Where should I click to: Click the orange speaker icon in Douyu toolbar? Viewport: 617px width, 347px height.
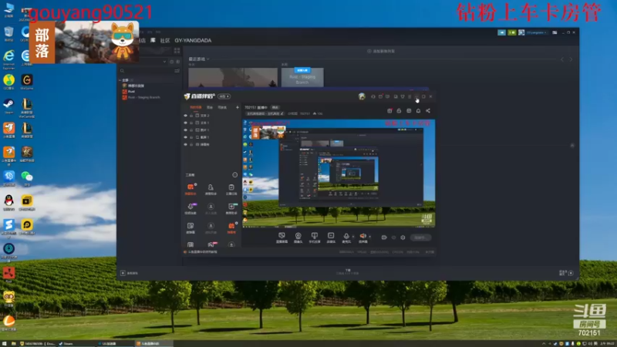[x=362, y=236]
